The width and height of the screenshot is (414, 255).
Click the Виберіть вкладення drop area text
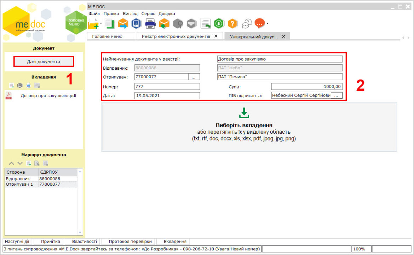pos(244,126)
